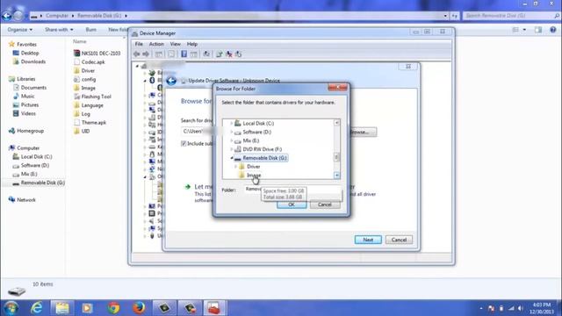Viewport: 562px width, 316px height.
Task: Launch Google Chrome from taskbar
Action: pos(113,308)
